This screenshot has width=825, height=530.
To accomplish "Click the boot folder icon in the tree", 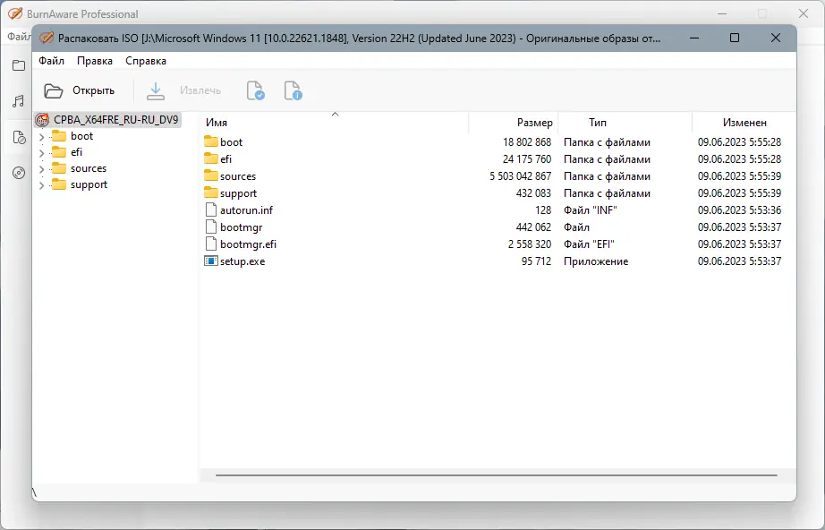I will (x=59, y=136).
